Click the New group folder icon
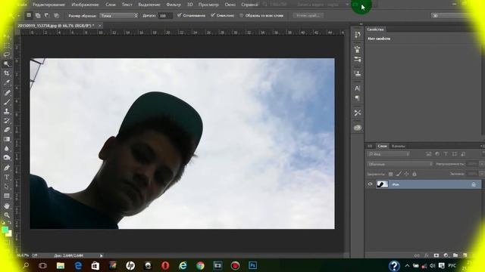The width and height of the screenshot is (485, 272). 455,255
